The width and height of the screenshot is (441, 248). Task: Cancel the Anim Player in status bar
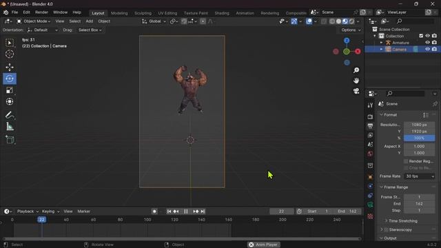pyautogui.click(x=251, y=245)
